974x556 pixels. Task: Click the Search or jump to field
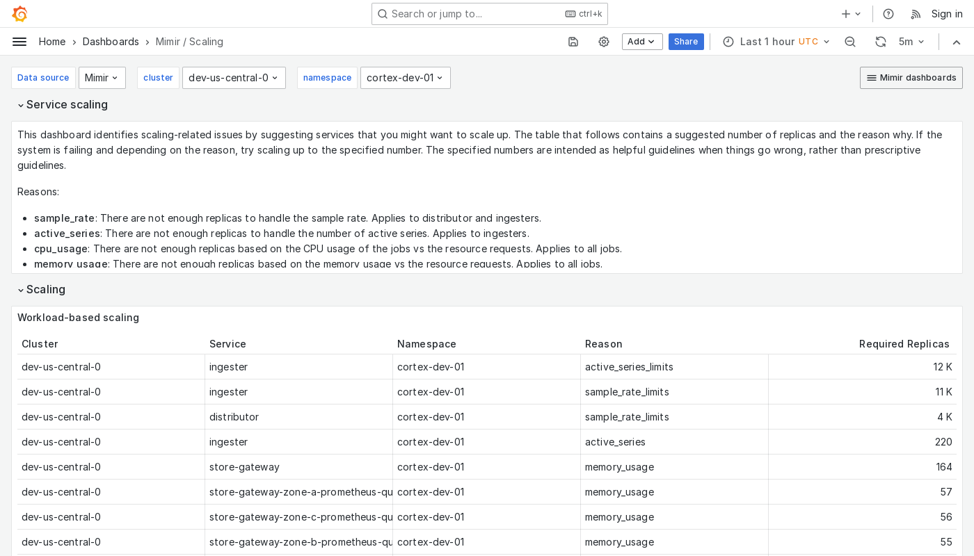[490, 14]
